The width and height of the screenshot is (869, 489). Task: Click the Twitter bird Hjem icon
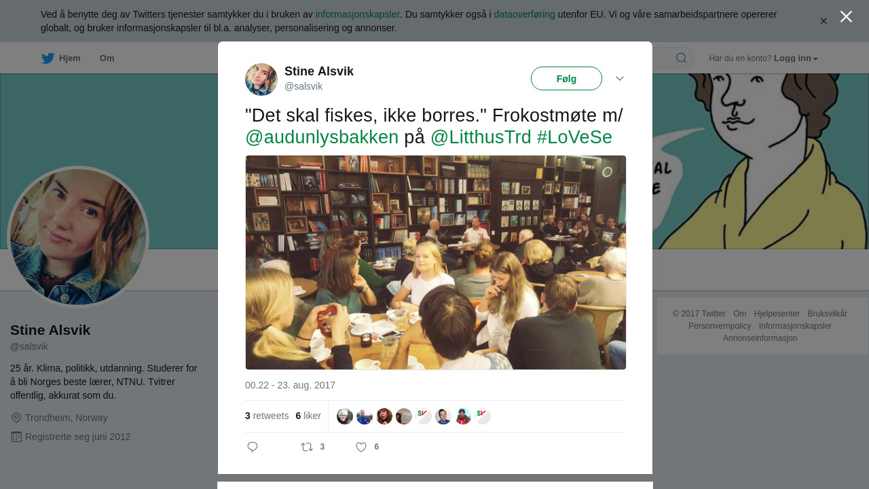(x=48, y=58)
